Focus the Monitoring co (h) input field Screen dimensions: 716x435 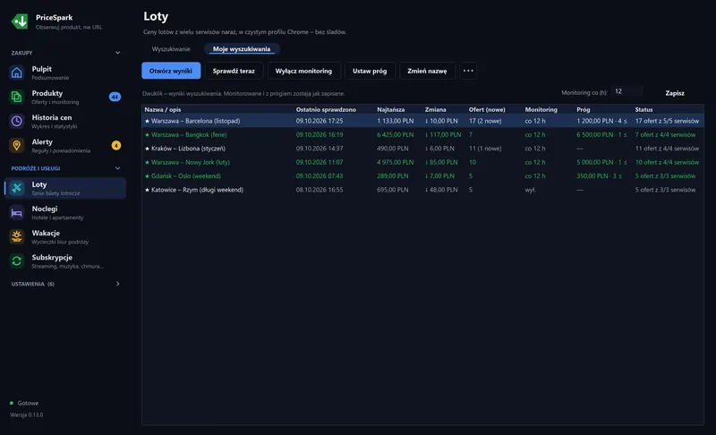pos(627,92)
